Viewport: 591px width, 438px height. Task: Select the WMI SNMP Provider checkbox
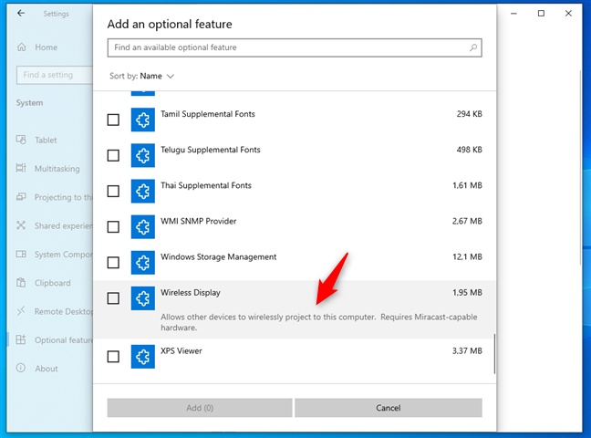point(113,226)
